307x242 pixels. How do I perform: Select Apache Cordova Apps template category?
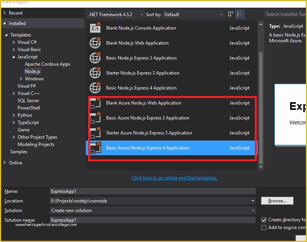(48, 64)
